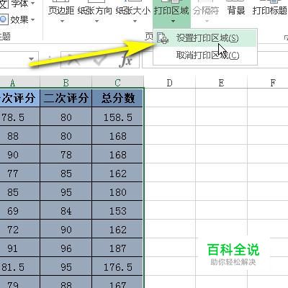Click the 效果 effects circle icon

click(4, 19)
